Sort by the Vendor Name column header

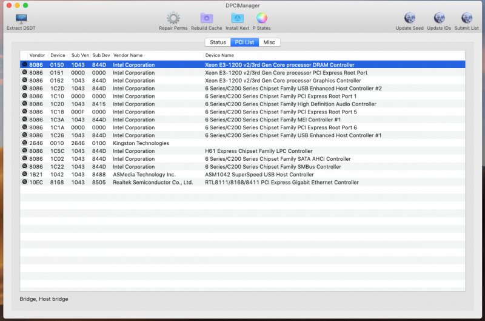click(x=157, y=55)
